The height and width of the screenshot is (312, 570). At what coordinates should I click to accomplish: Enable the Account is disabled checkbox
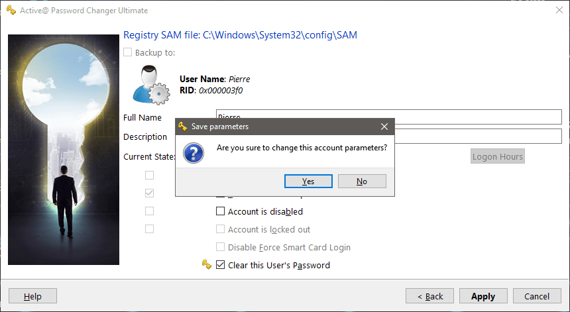(x=220, y=211)
